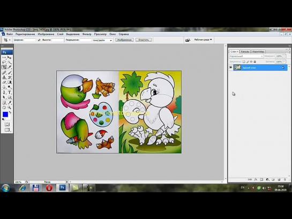Create a new layer button
This screenshot has height=219, width=292.
[279, 179]
